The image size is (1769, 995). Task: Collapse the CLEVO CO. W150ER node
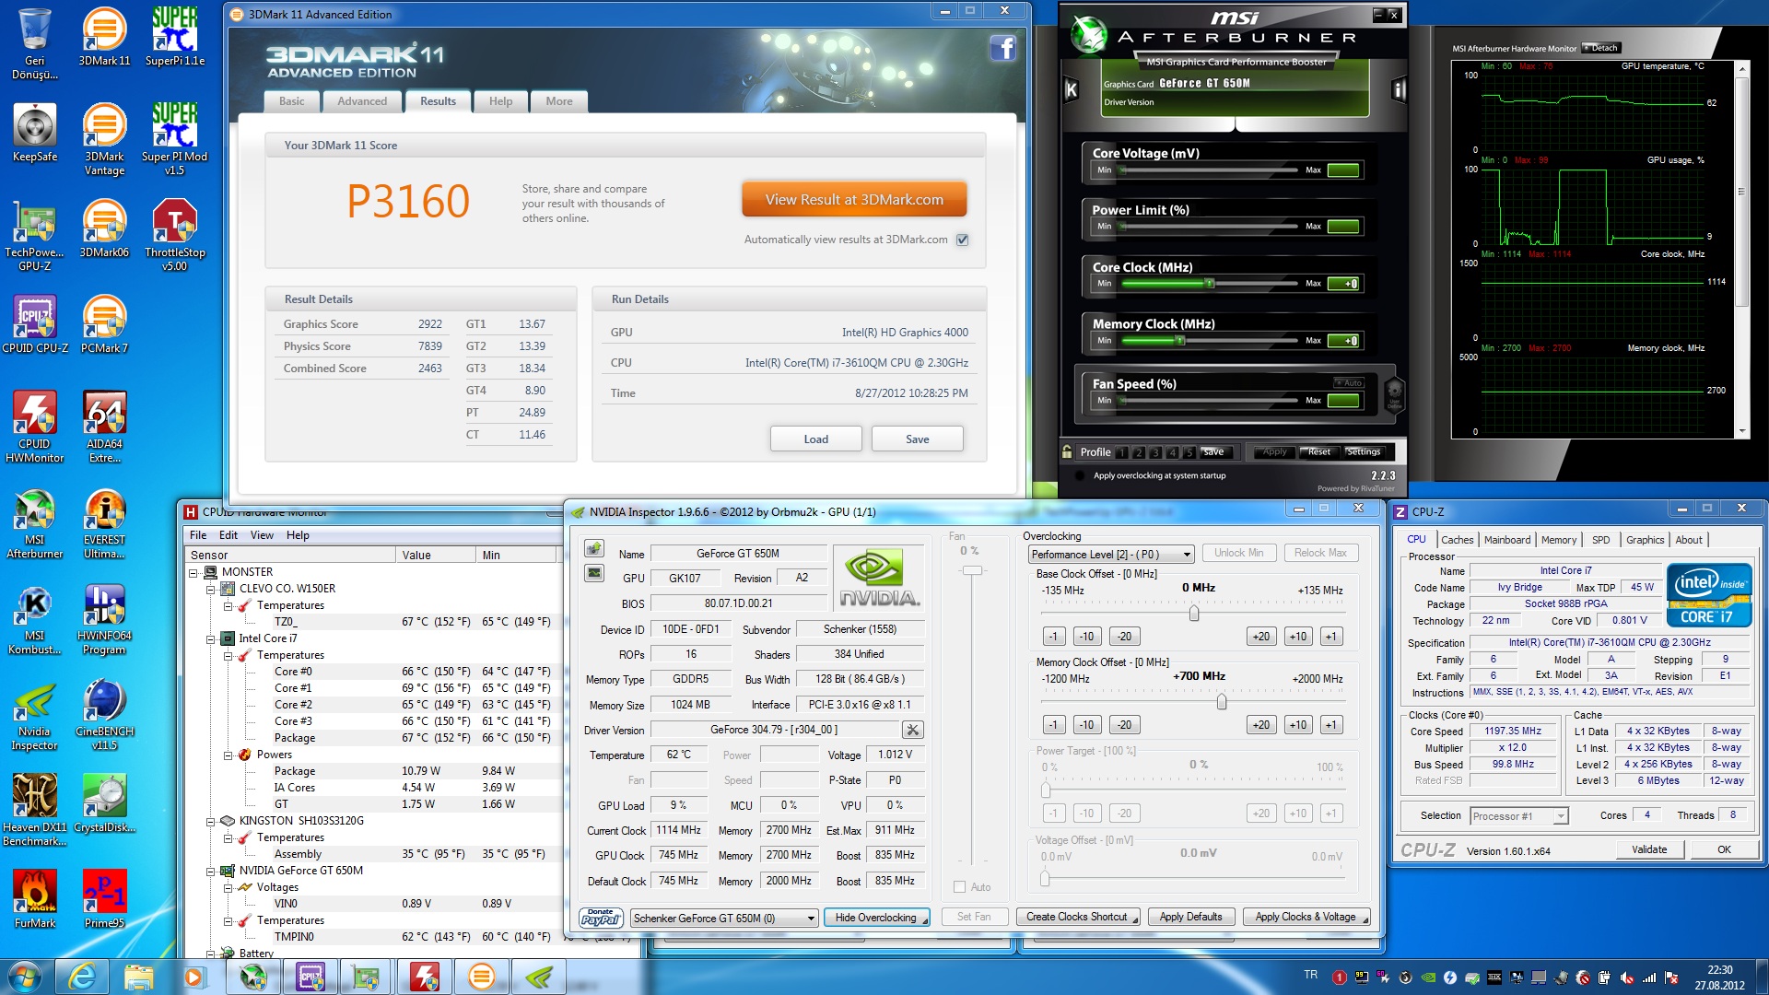[x=210, y=589]
